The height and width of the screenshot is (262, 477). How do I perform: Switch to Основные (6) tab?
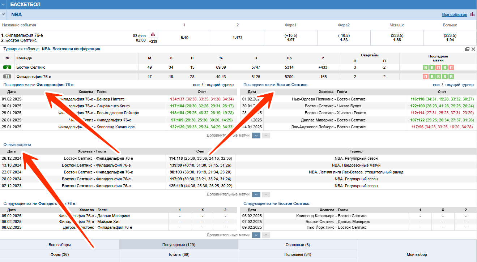[298, 245]
